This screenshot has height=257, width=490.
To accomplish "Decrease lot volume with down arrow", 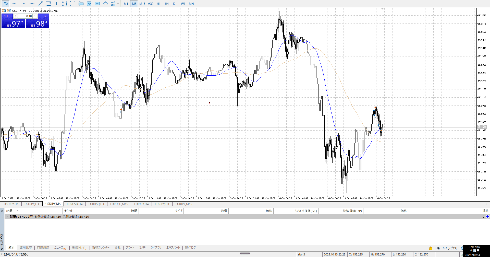I will 16,16.
